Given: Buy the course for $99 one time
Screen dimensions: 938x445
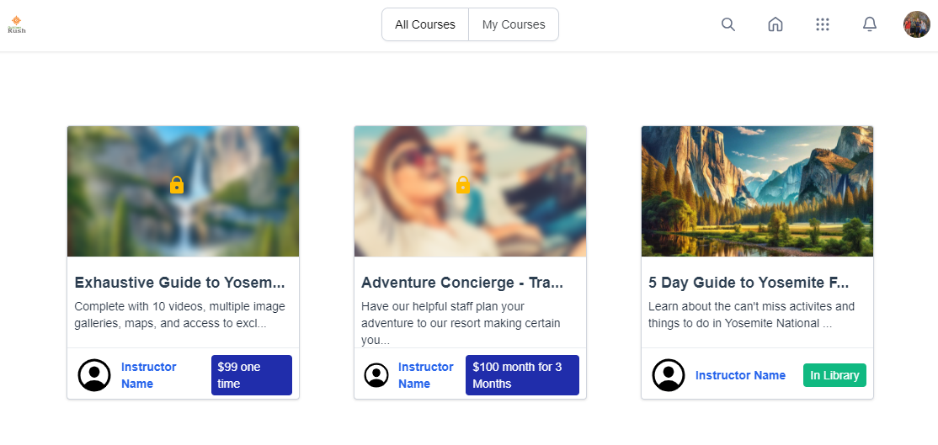Looking at the screenshot, I should click(x=252, y=375).
